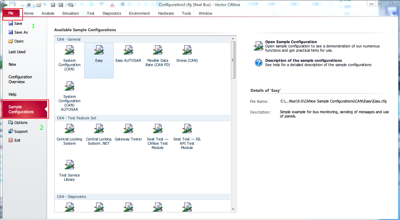Viewport: 400px width, 220px height.
Task: Collapse the ribbon using the chevron arrow
Action: 387,13
